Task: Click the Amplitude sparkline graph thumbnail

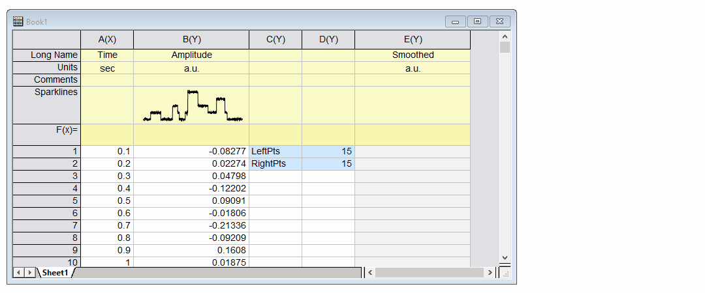Action: click(x=192, y=105)
